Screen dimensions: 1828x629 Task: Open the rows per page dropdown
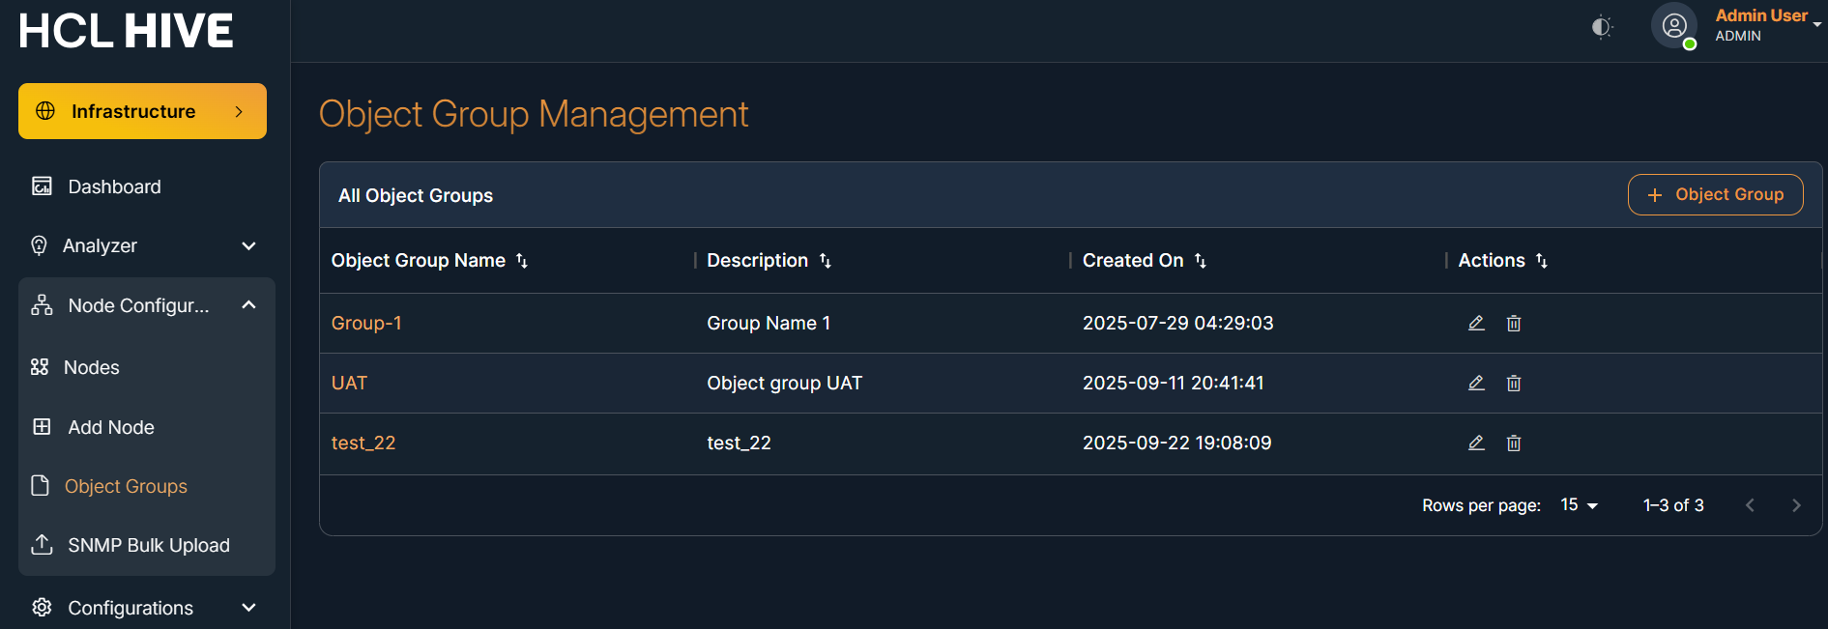click(x=1579, y=505)
